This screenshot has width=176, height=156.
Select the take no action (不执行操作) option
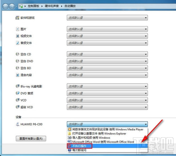[107, 146]
